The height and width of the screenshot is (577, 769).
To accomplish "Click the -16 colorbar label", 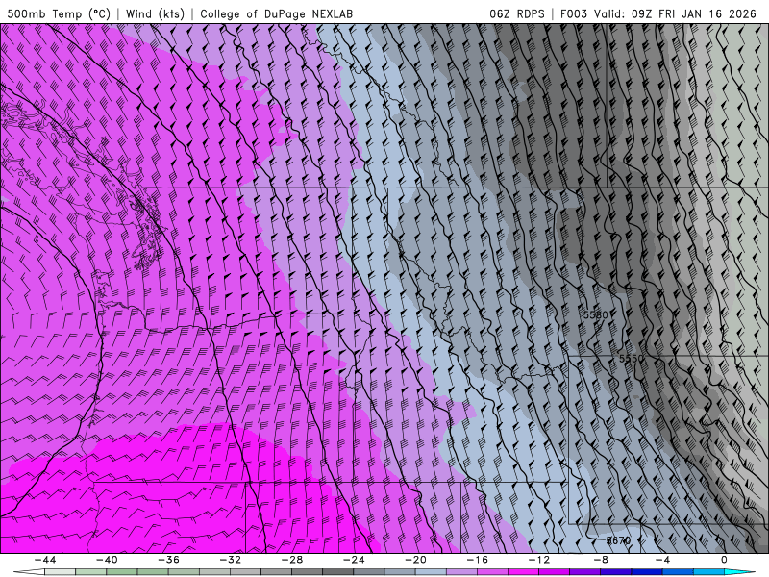I will point(477,560).
